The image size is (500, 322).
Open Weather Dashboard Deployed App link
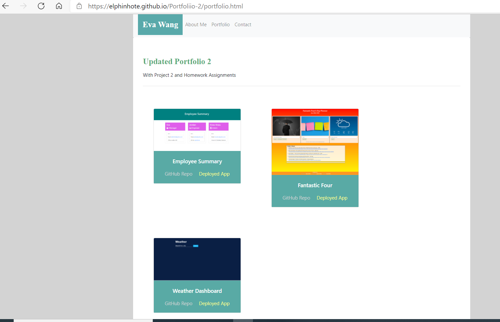[x=214, y=304]
